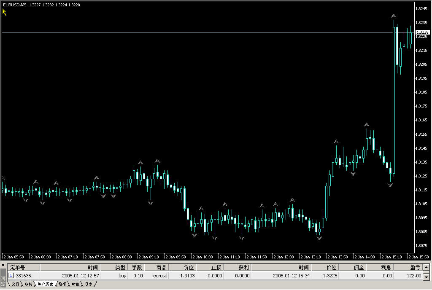
Task: Sort by the 类型 column header
Action: tap(114, 267)
